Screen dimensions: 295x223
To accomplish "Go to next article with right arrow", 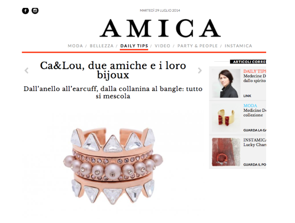I will point(200,71).
